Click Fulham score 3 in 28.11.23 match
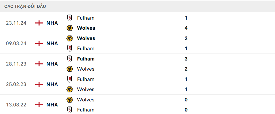The height and width of the screenshot is (114, 275). tap(186, 59)
